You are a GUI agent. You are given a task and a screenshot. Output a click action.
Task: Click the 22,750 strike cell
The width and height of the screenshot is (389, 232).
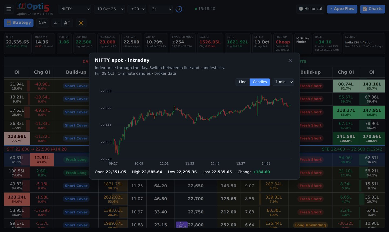click(x=196, y=212)
